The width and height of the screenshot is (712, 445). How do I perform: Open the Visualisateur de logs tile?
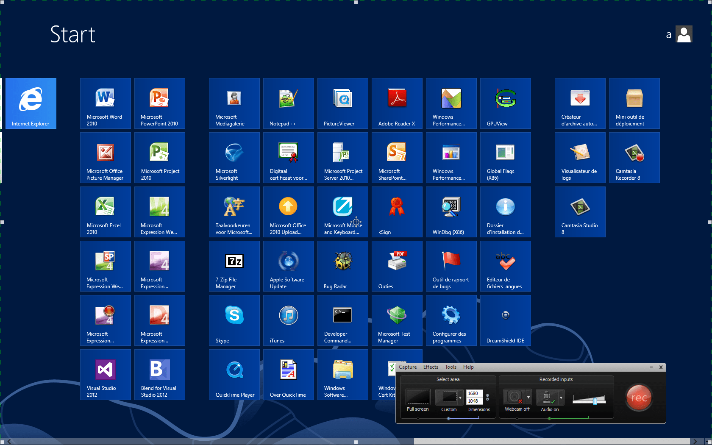(x=580, y=158)
